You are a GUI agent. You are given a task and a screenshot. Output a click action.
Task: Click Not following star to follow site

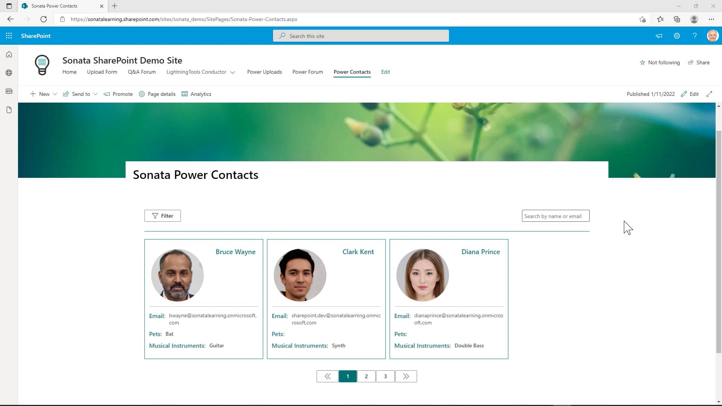pos(660,62)
